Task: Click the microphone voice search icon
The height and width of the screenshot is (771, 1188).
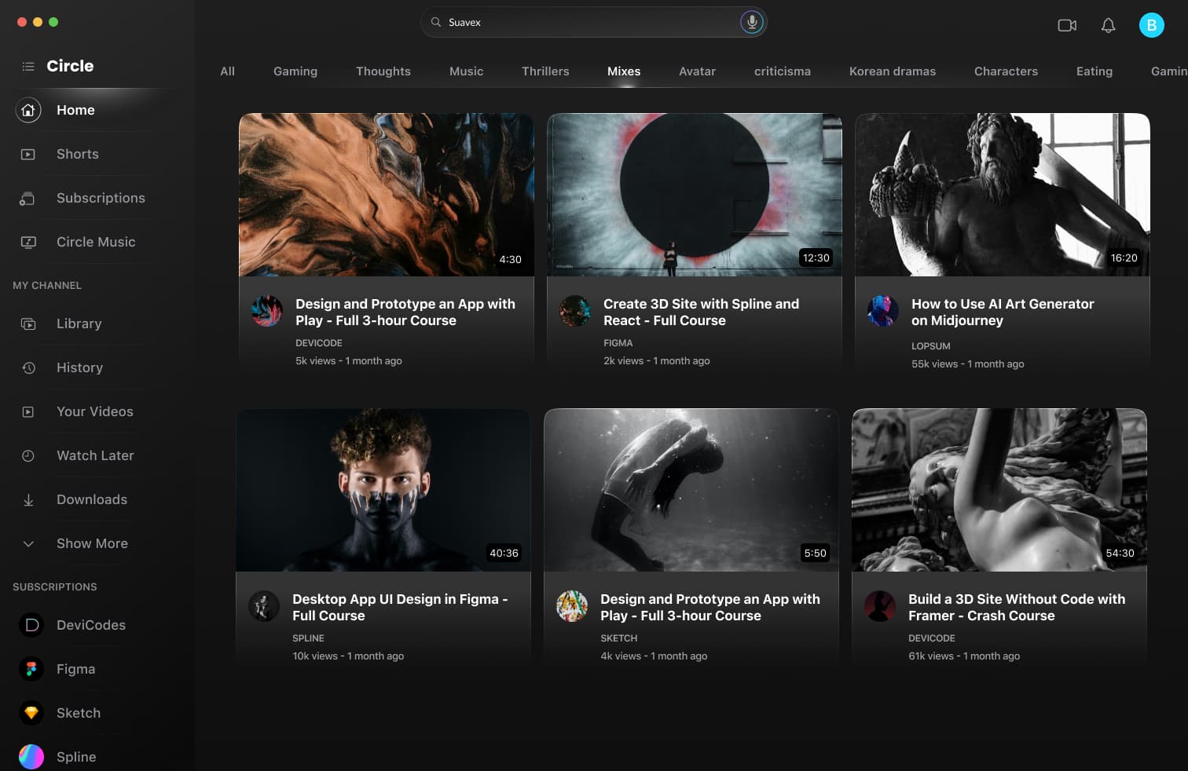Action: (x=751, y=22)
